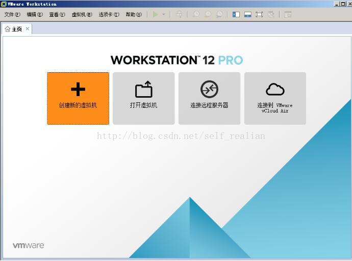
Task: Click the VMware Workstation title bar app icon
Action: [x=4, y=4]
